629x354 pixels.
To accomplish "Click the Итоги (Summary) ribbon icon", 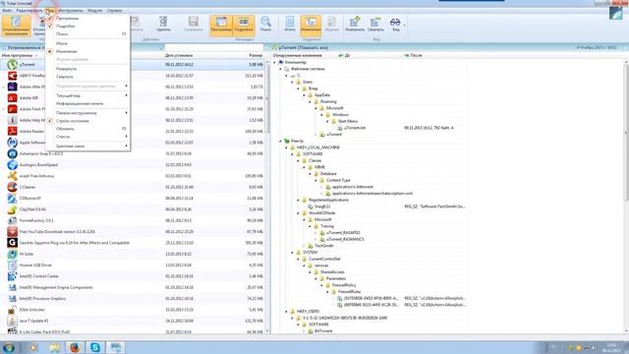I will (x=290, y=24).
